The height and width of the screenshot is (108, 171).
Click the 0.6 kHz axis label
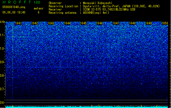[x=2, y=103]
